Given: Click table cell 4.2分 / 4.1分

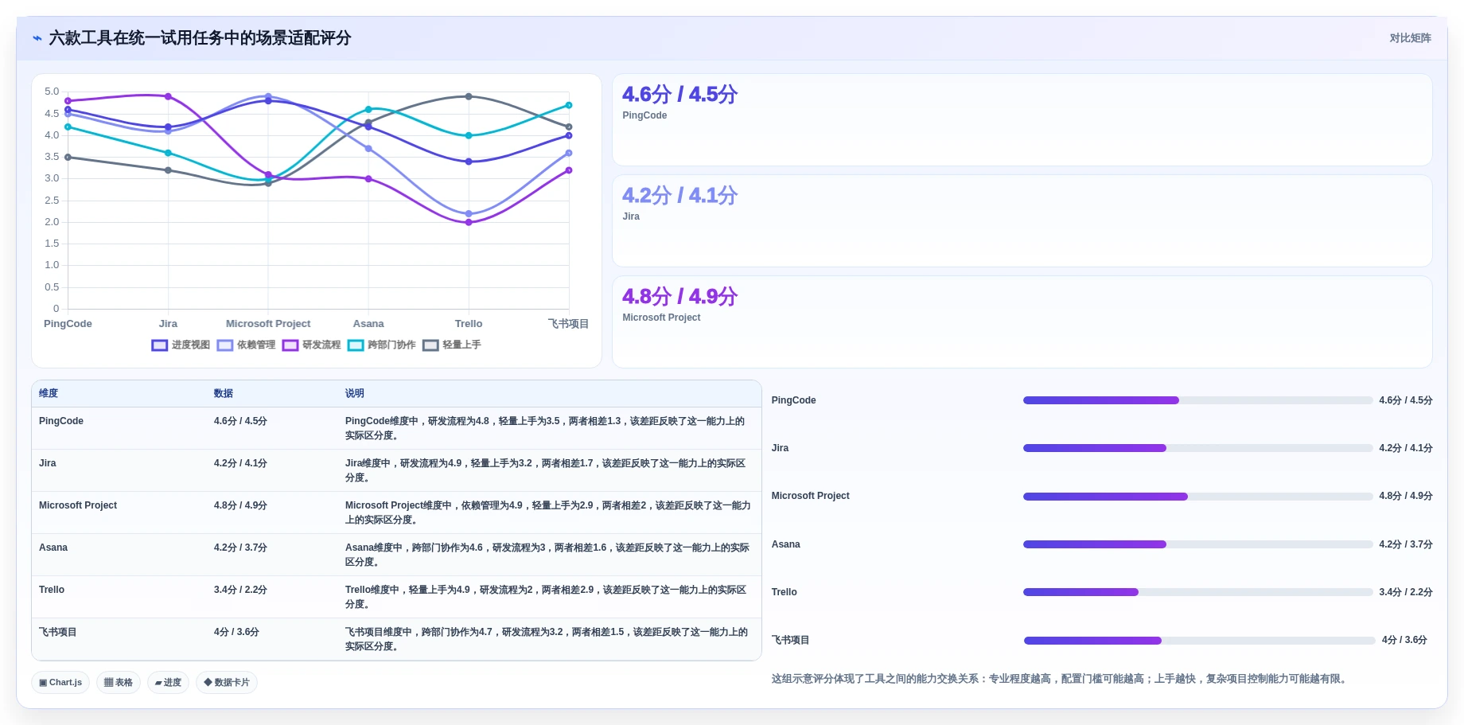Looking at the screenshot, I should [x=240, y=463].
